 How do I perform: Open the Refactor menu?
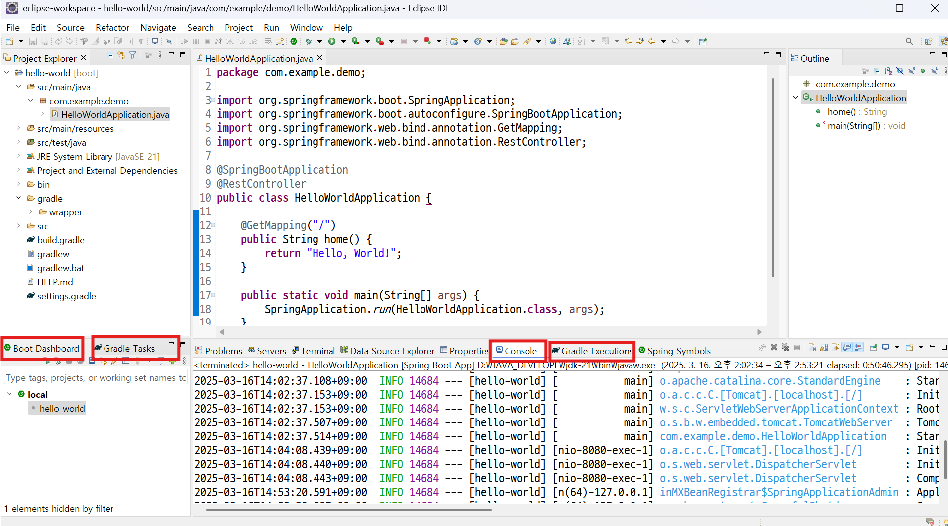point(112,28)
